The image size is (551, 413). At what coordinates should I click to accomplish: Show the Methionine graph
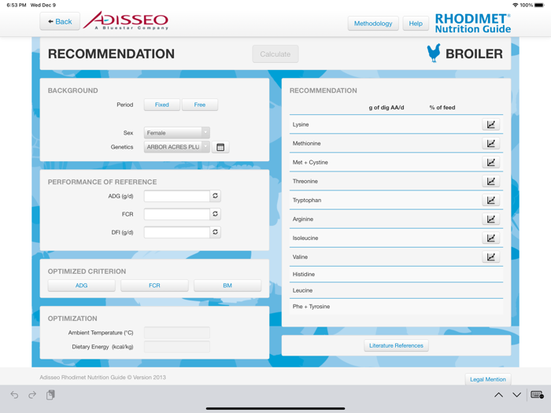pos(490,143)
